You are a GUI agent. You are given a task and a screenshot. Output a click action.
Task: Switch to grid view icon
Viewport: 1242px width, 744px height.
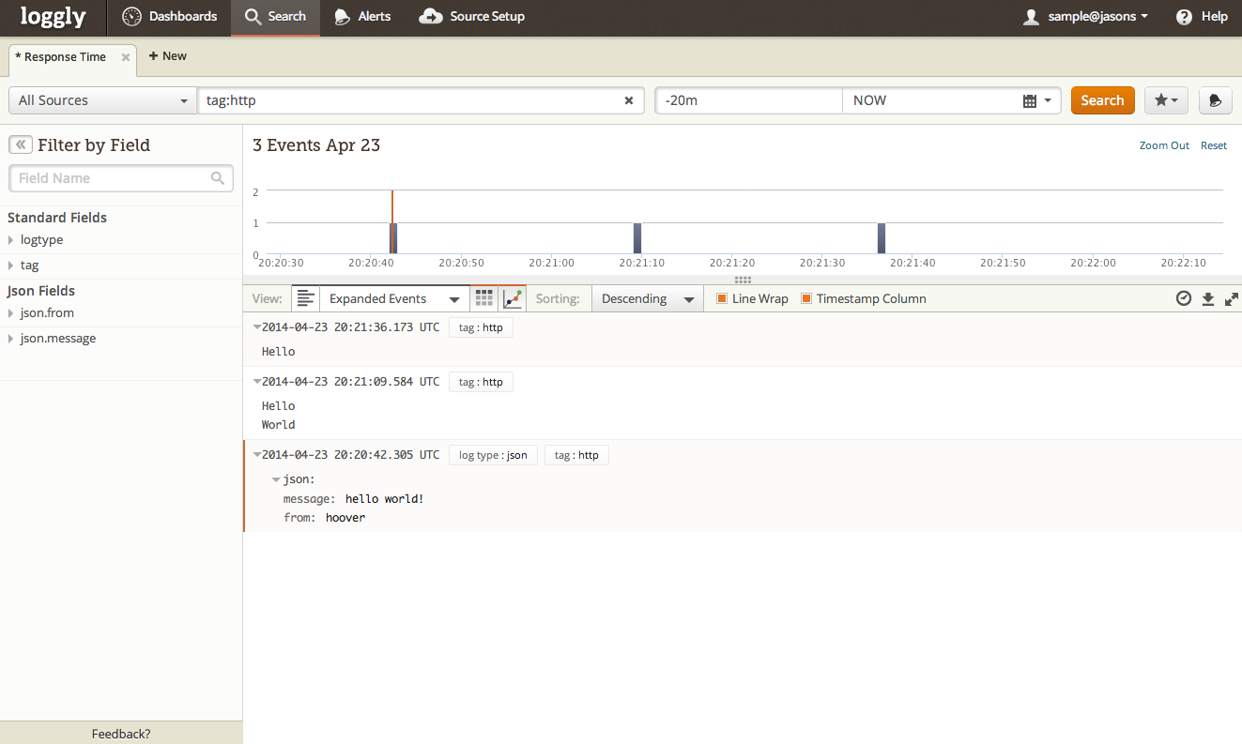pos(484,298)
